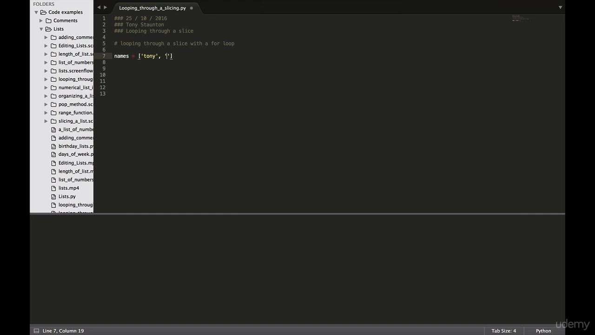
Task: Click the length_of_list.sc folder icon
Action: click(53, 54)
